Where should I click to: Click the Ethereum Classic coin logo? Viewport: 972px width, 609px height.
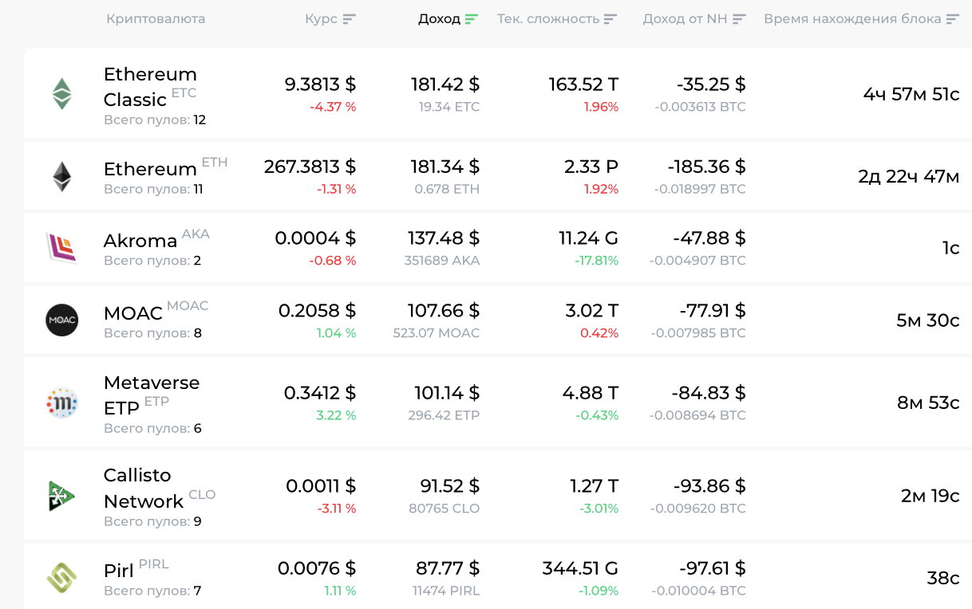[x=61, y=94]
